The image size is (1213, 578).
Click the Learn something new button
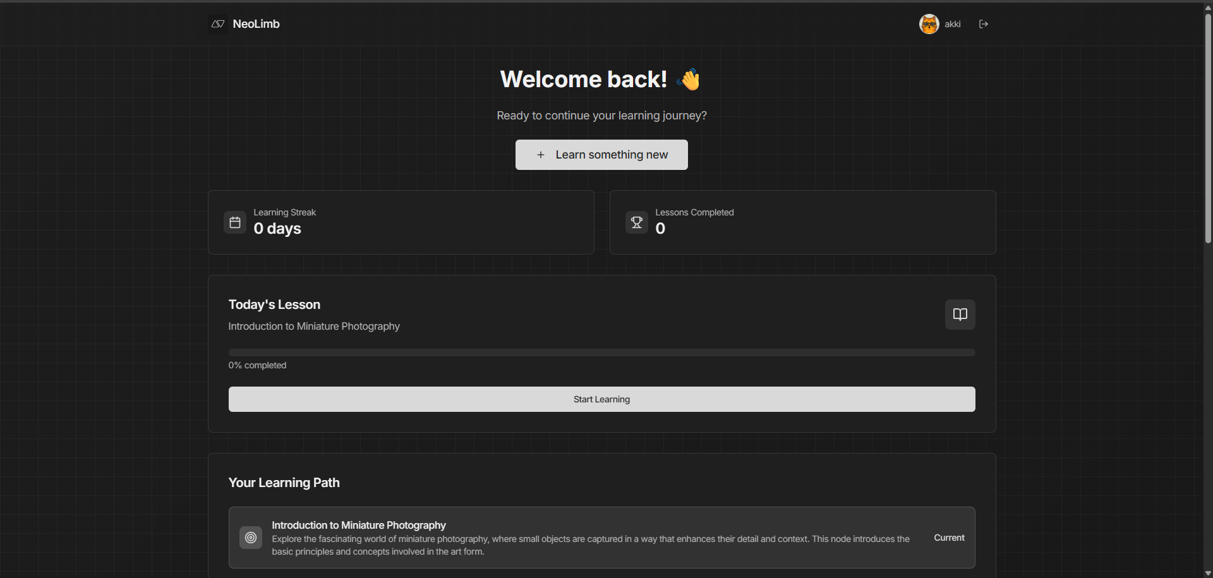tap(601, 154)
